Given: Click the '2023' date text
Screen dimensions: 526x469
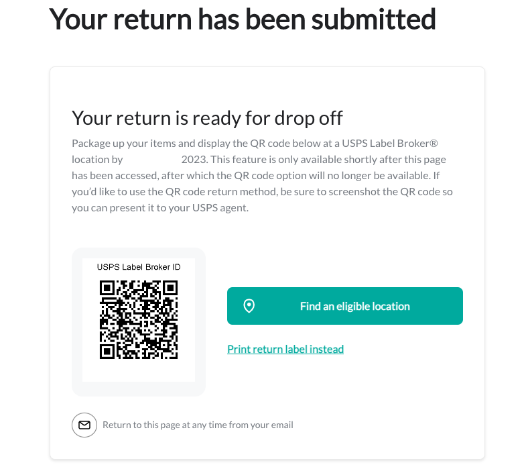Looking at the screenshot, I should [196, 160].
